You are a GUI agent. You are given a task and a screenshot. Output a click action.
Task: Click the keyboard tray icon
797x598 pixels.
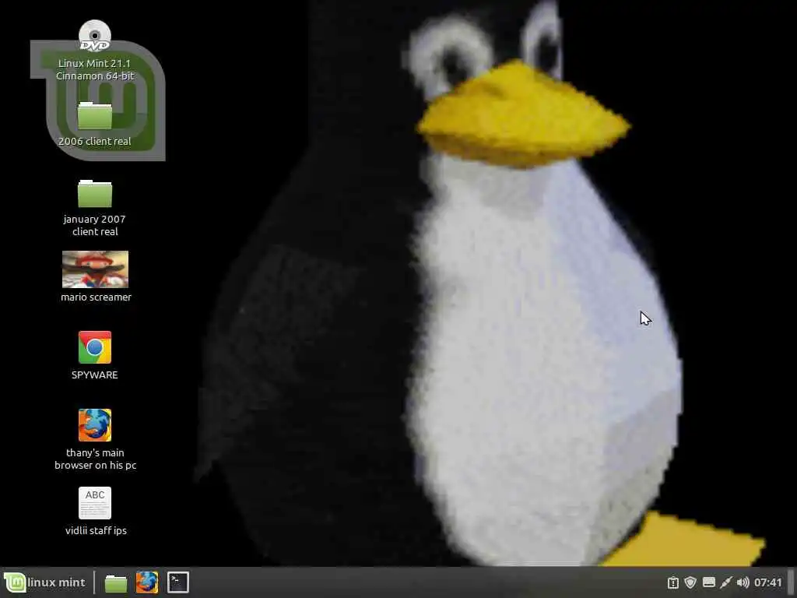(708, 582)
